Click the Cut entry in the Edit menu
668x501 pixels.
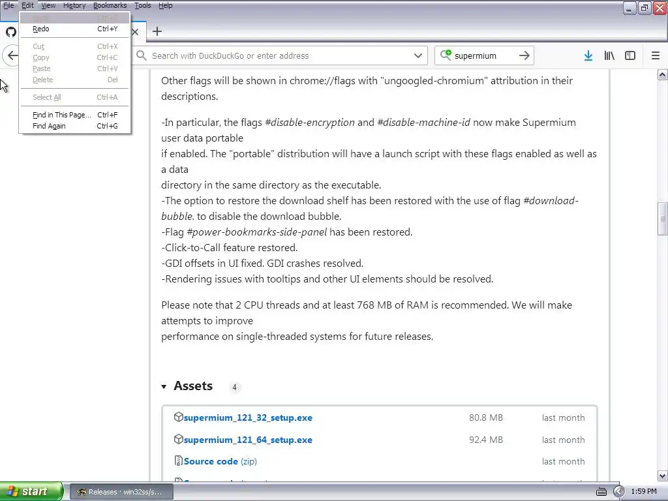[x=75, y=46]
